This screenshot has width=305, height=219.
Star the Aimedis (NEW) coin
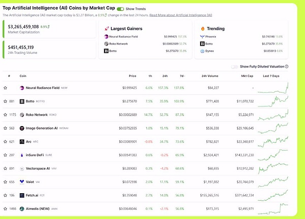point(6,208)
